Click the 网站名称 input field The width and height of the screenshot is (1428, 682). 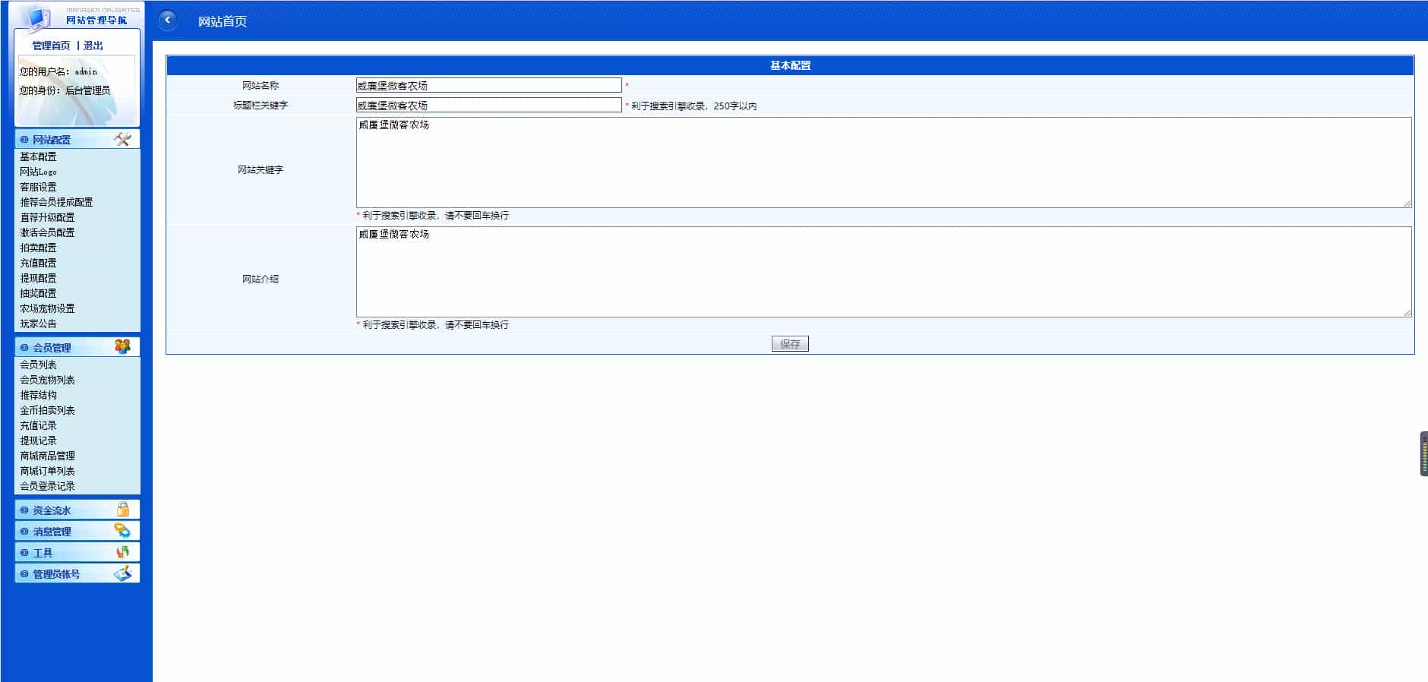[x=488, y=85]
